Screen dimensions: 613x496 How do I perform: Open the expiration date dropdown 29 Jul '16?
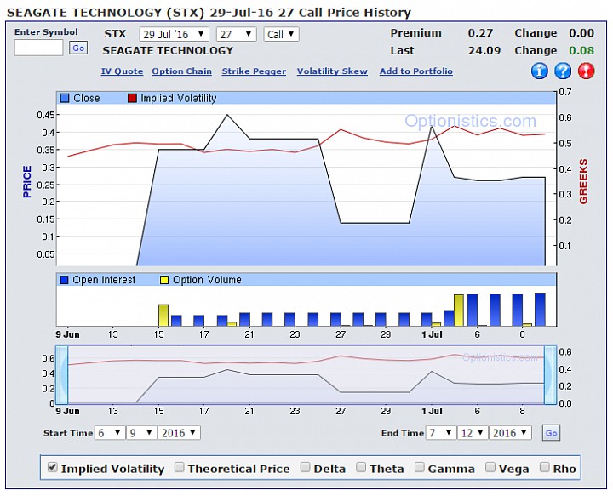[174, 34]
